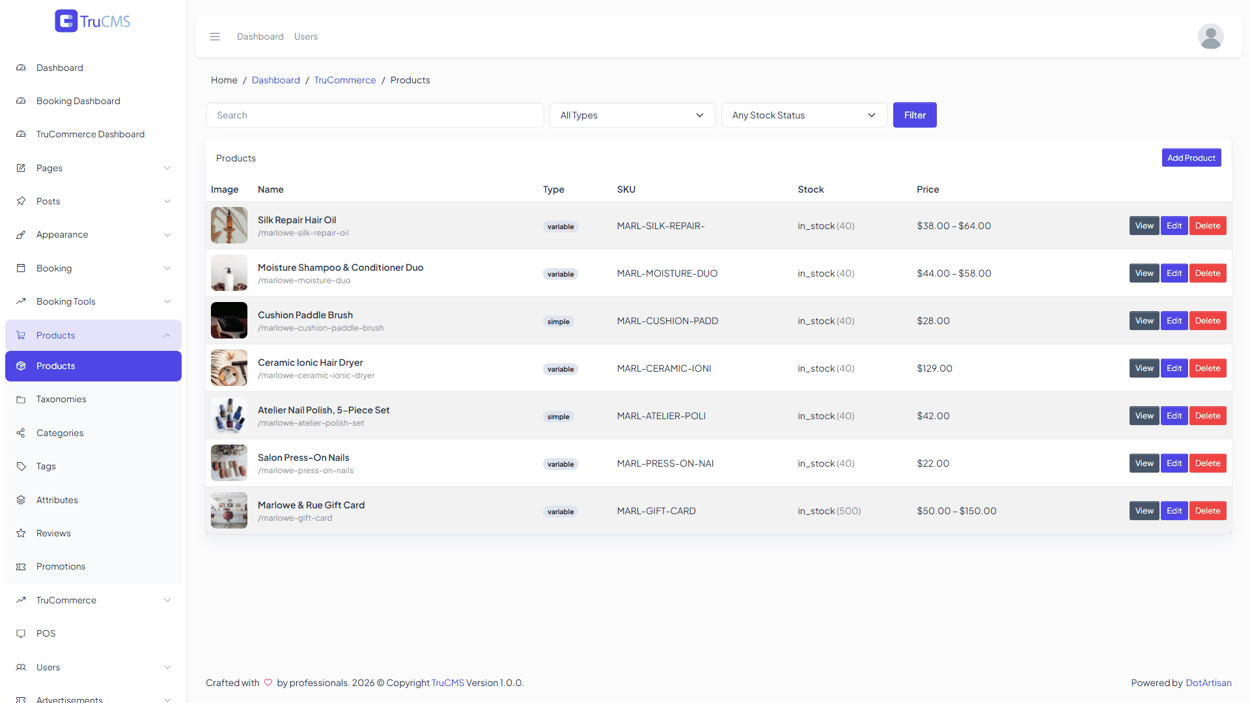Open the user avatar menu
Screen dimensions: 1250x703
point(1210,36)
